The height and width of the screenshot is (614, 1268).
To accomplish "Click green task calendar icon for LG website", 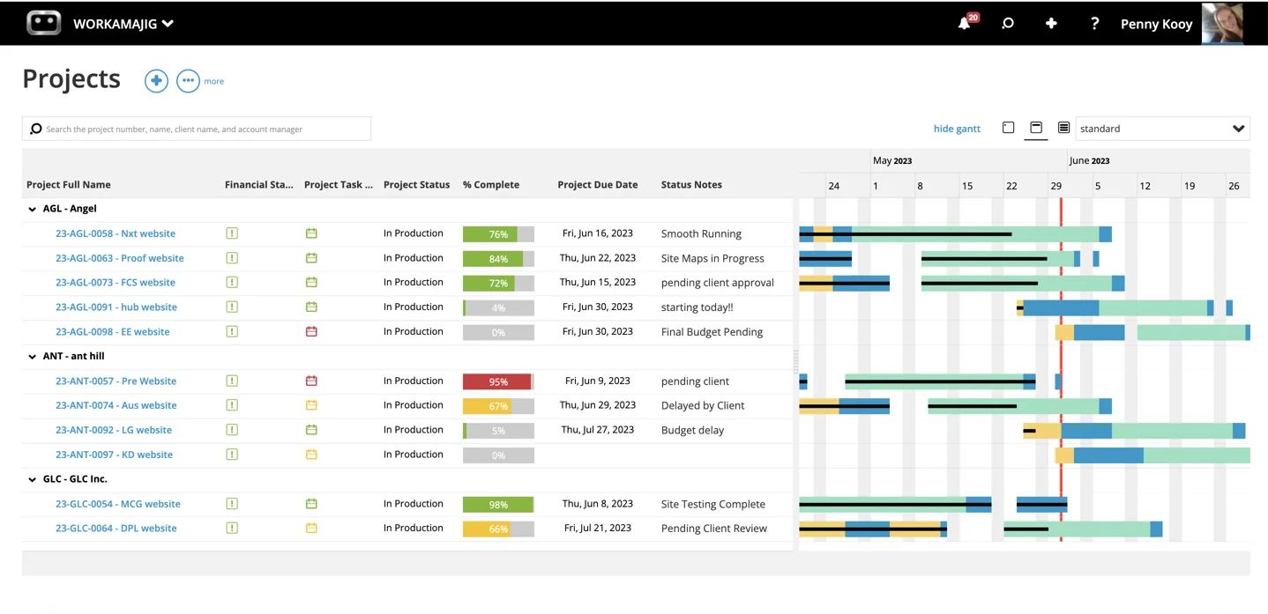I will click(311, 430).
